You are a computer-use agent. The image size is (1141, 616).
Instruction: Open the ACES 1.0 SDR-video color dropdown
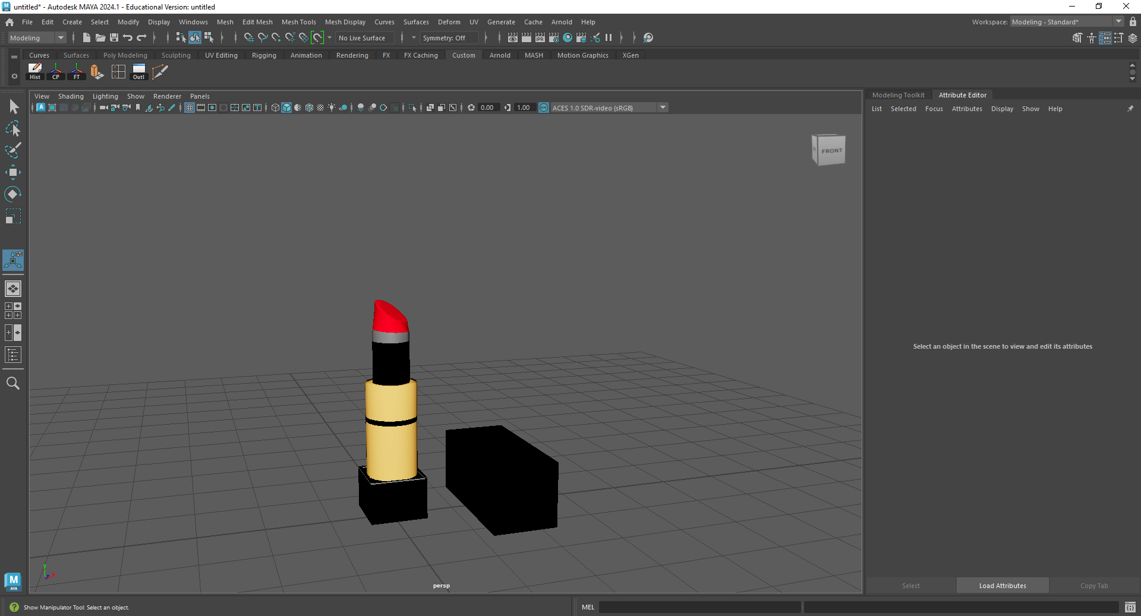click(662, 108)
